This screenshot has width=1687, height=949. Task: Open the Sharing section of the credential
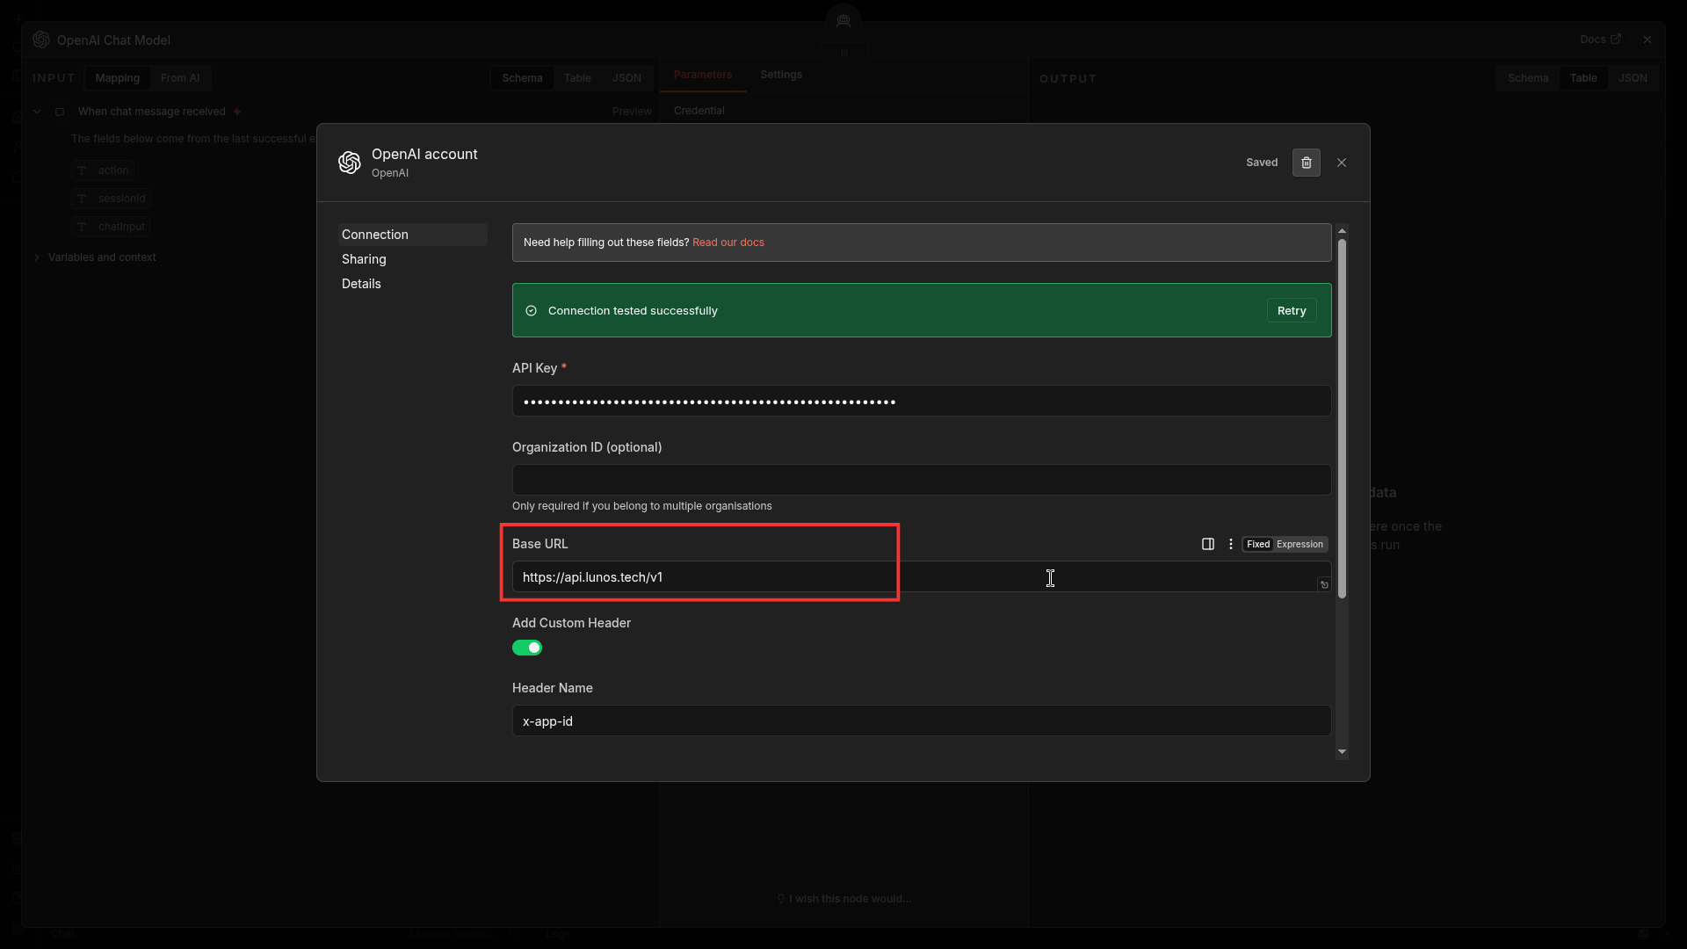click(412, 259)
